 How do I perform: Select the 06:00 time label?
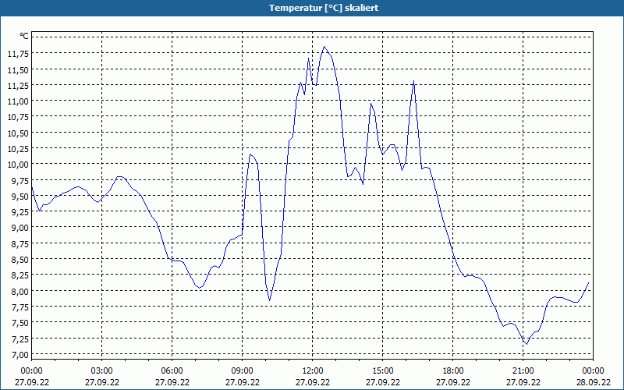[172, 371]
